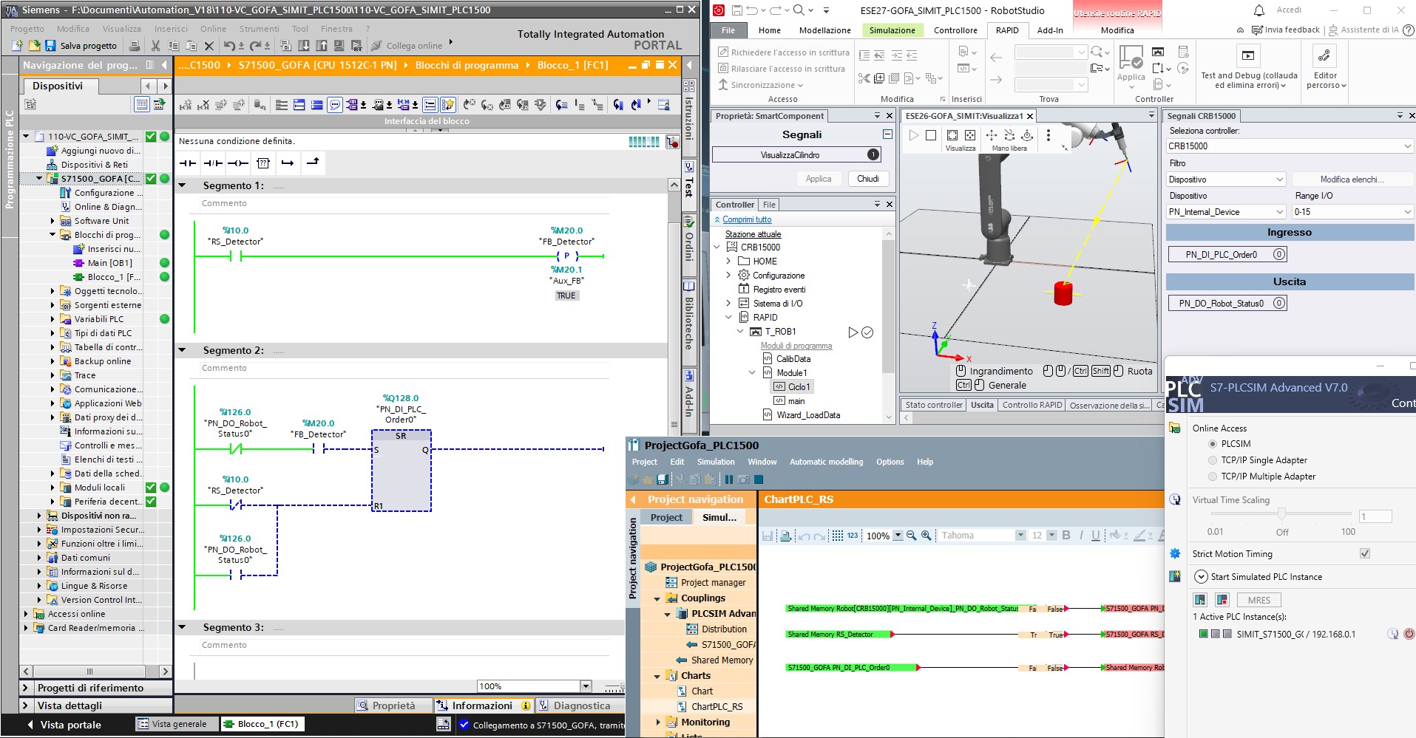Image resolution: width=1416 pixels, height=738 pixels.
Task: Click the Modifica elenchi button
Action: click(x=1352, y=180)
